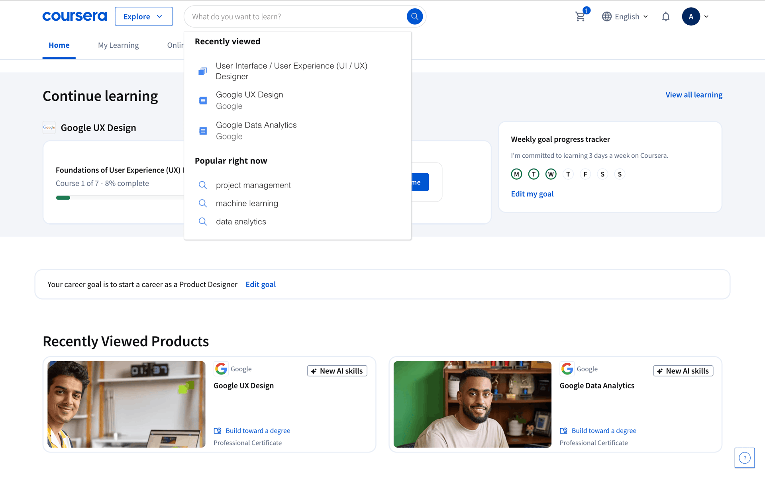Click Build toward a degree on Data Analytics card

pyautogui.click(x=604, y=431)
